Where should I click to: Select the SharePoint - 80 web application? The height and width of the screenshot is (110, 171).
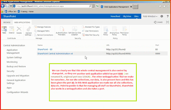[45, 49]
